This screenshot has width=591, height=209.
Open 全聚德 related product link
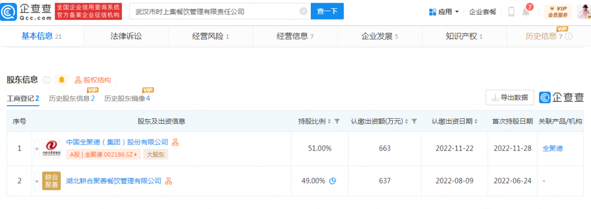tap(553, 148)
